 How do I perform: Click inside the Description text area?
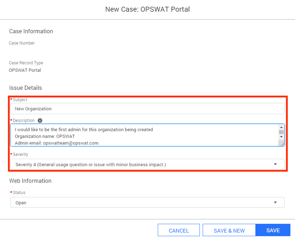144,135
